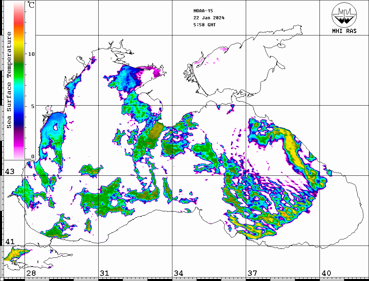Click the °C unit label on legend
Screen dimensions: 369x281
coord(31,5)
